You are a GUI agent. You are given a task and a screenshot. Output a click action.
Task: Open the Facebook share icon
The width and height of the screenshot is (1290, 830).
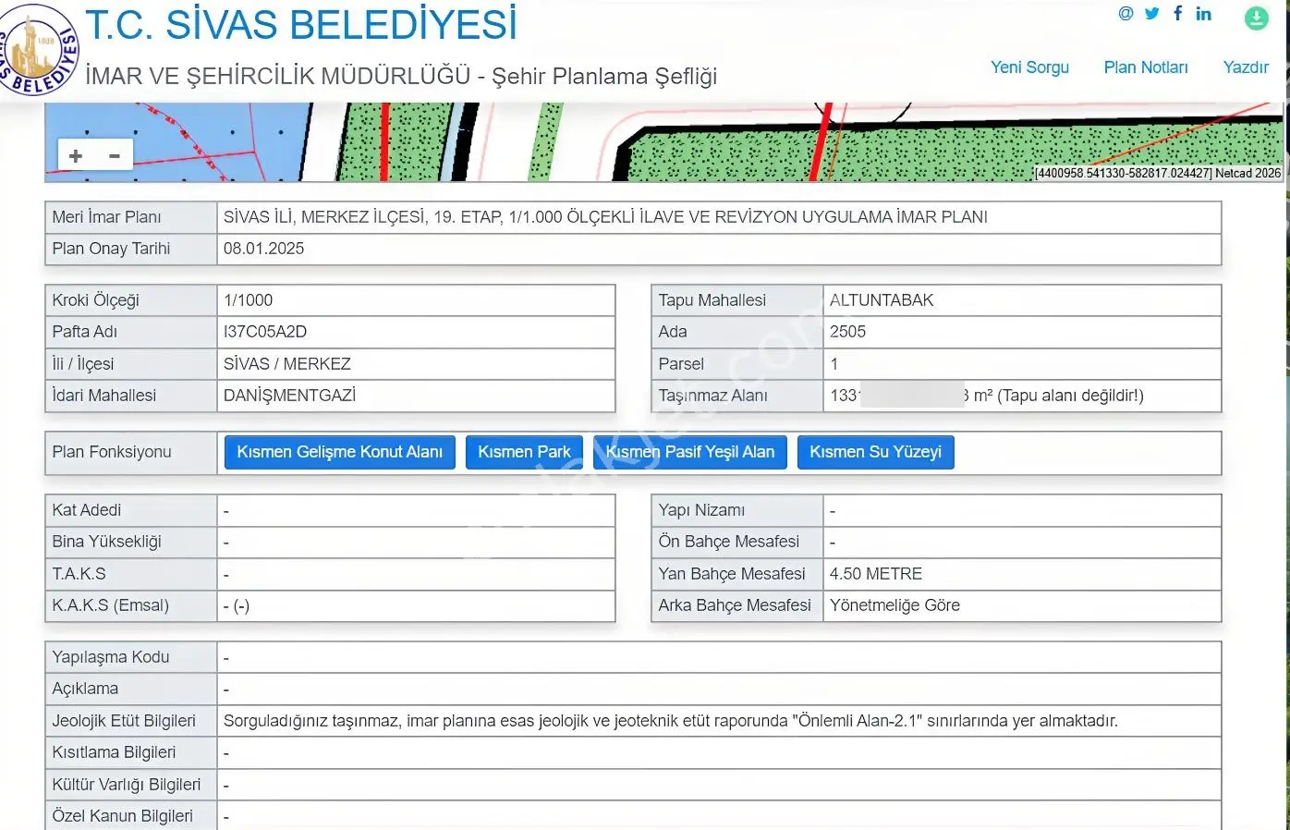coord(1177,13)
